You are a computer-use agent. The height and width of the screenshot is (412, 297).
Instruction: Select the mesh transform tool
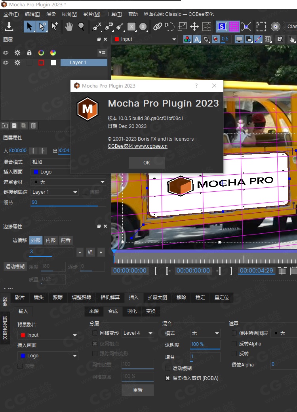pos(207,27)
